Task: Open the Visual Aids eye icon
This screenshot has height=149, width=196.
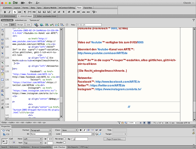Action: 62,25
